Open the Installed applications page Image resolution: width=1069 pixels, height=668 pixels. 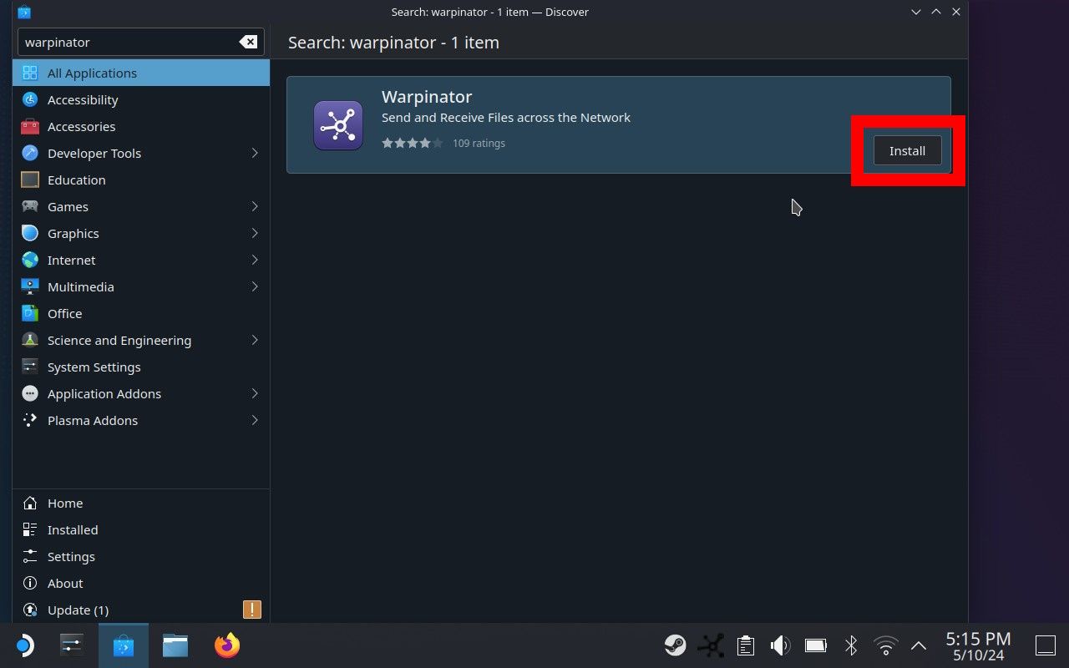(141, 529)
